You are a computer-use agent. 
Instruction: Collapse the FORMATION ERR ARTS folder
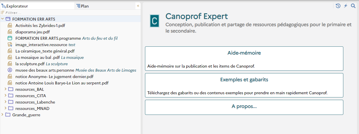[3, 19]
